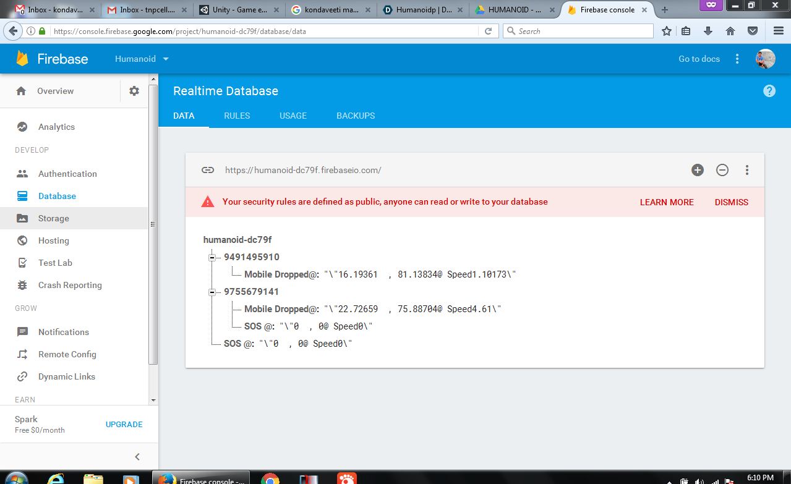Open Analytics in sidebar

56,127
